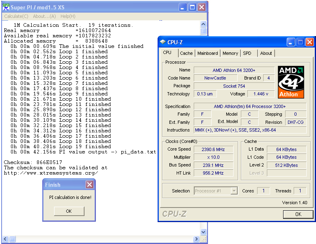The image size is (316, 244).
Task: Click the Revision value DH7-CG
Action: click(x=295, y=122)
